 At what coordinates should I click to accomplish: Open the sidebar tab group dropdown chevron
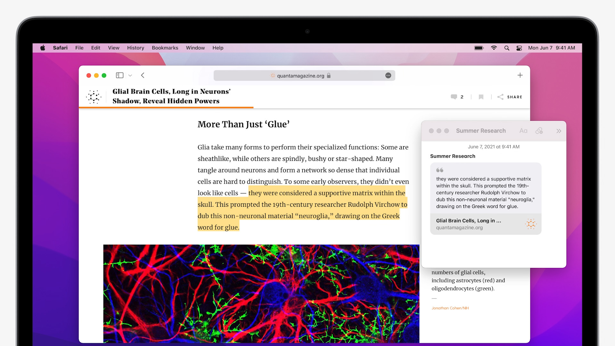pyautogui.click(x=130, y=76)
